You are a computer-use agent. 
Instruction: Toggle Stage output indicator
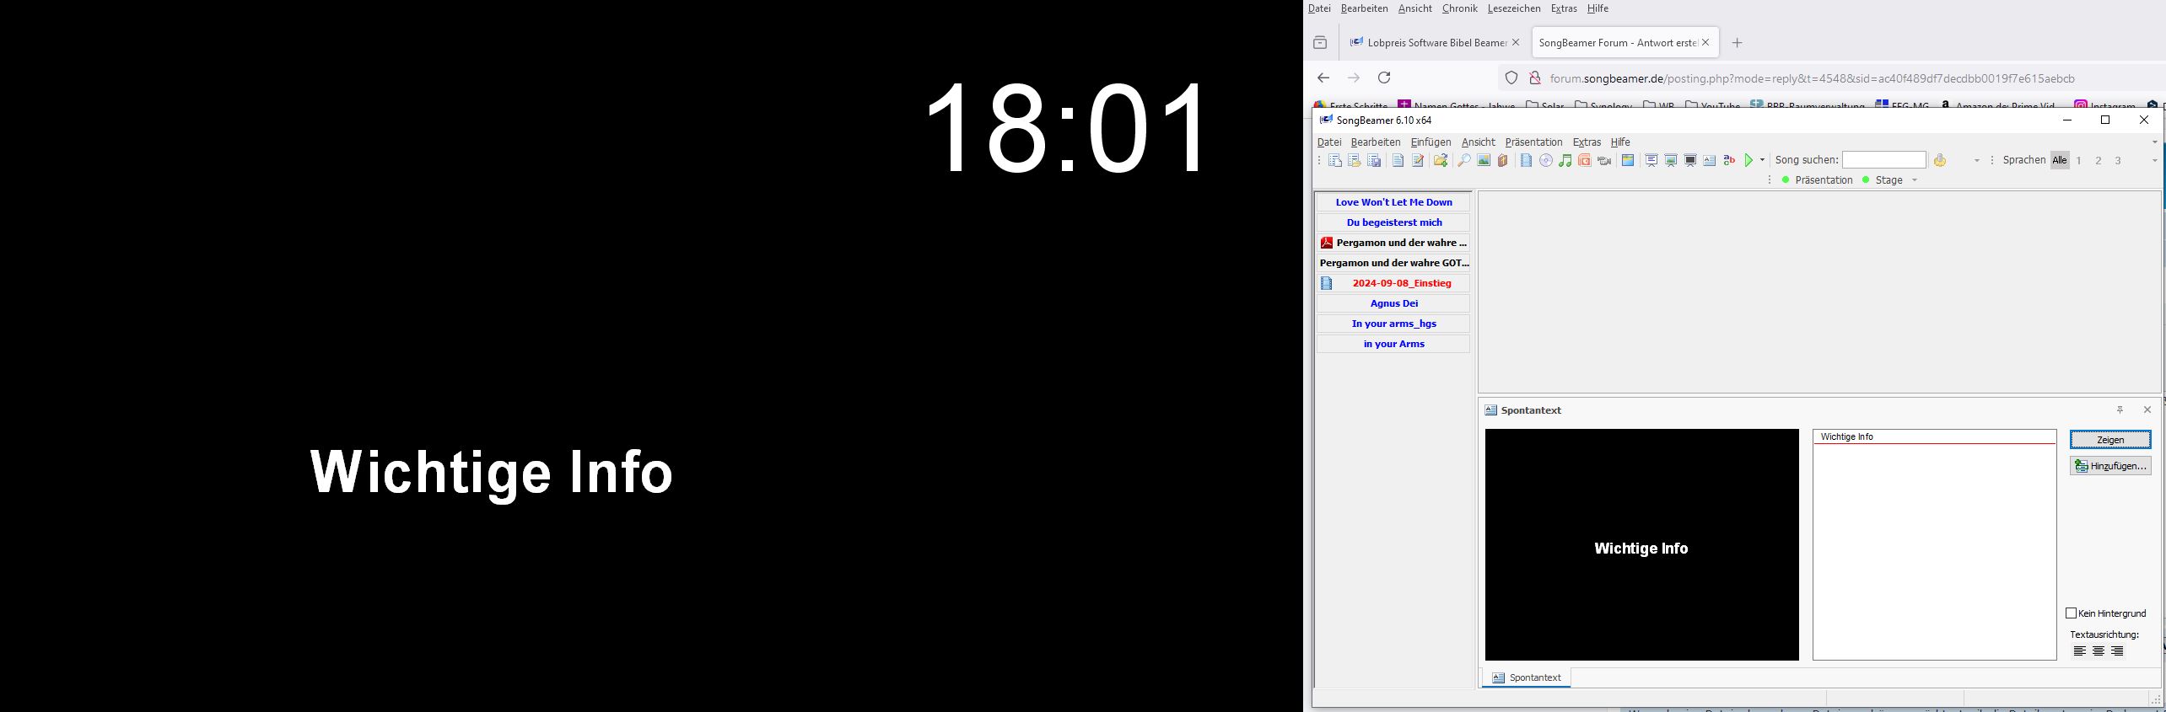(x=1883, y=180)
